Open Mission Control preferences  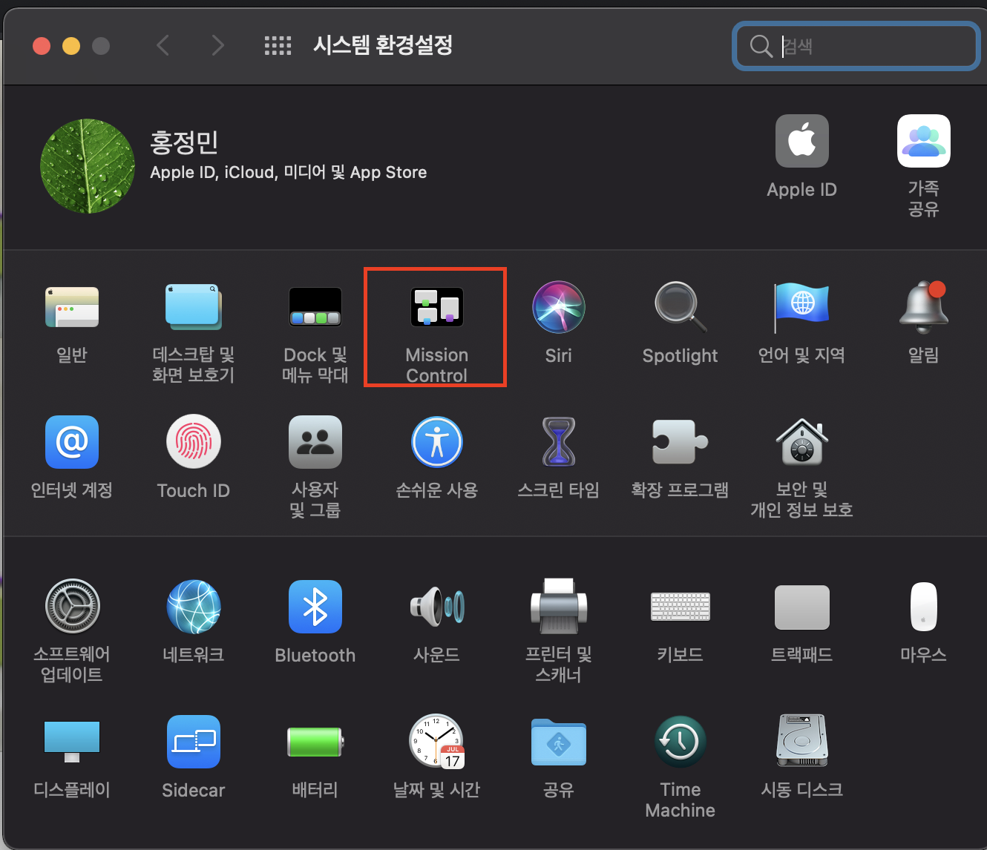(436, 307)
